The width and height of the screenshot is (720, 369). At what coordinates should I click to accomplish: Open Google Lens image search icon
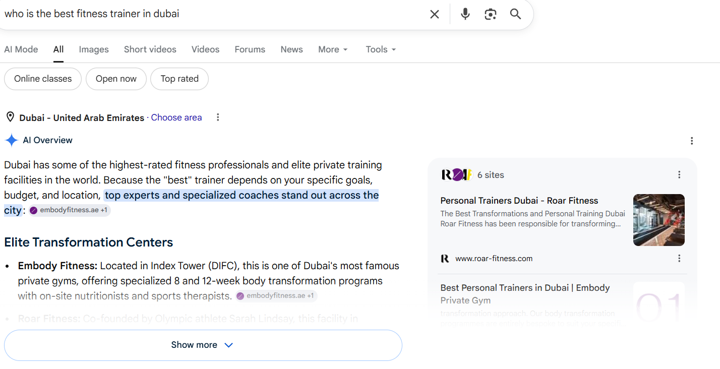click(491, 14)
